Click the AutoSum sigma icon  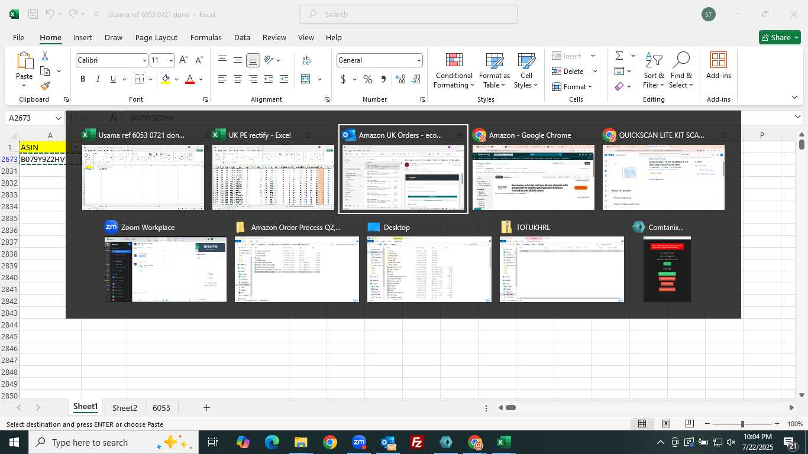tap(619, 56)
